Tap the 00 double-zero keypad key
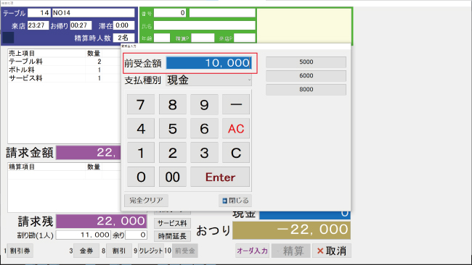This screenshot has width=472, height=265. pos(173,177)
